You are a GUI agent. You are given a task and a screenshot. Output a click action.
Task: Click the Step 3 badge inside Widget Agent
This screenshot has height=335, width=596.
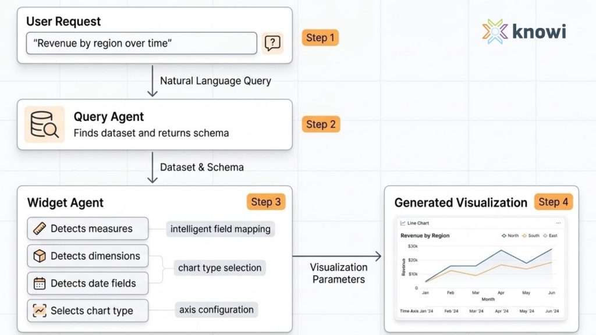(266, 202)
